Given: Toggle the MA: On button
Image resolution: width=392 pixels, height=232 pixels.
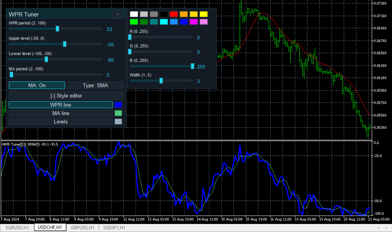Looking at the screenshot, I should point(37,85).
